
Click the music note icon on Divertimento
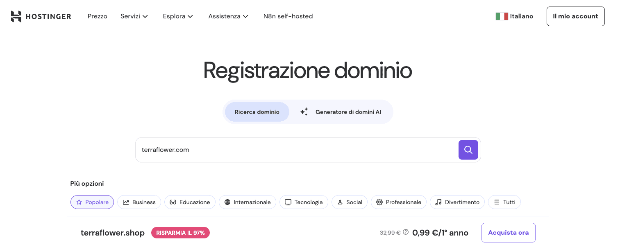pyautogui.click(x=438, y=202)
